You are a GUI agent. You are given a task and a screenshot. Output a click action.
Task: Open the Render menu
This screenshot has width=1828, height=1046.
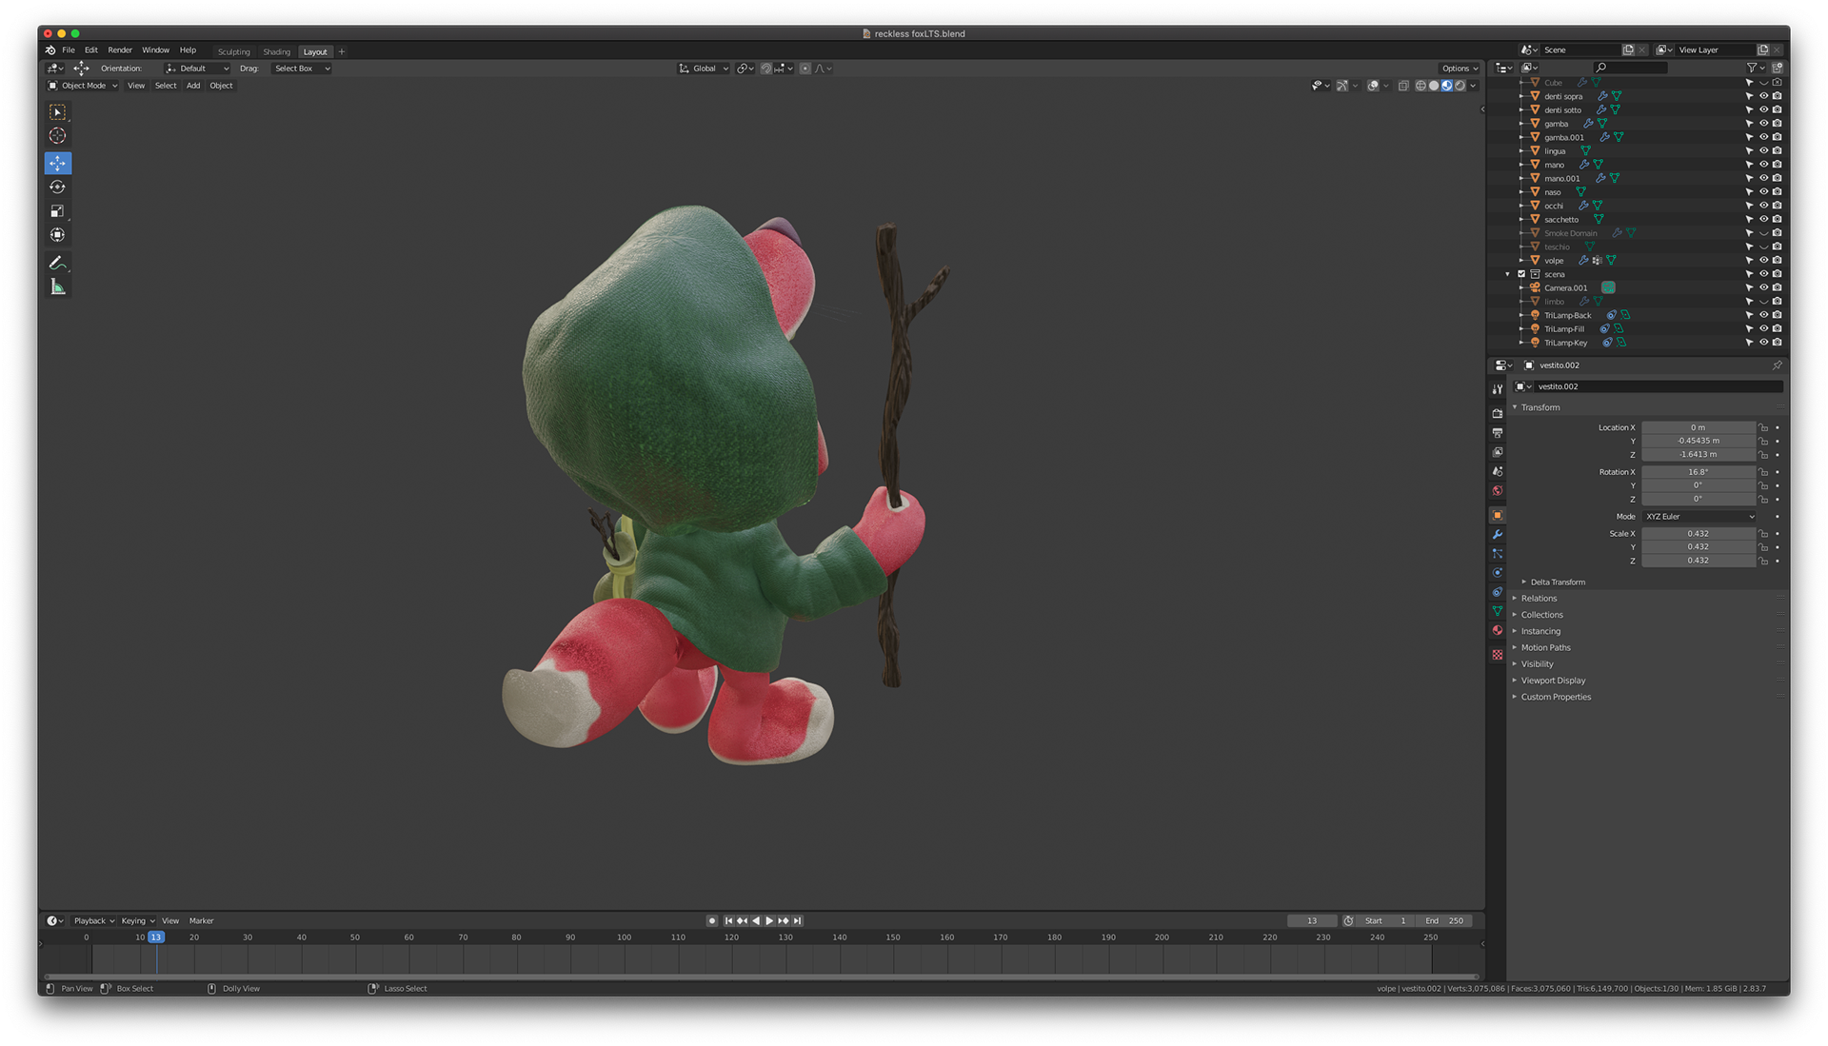pyautogui.click(x=120, y=50)
